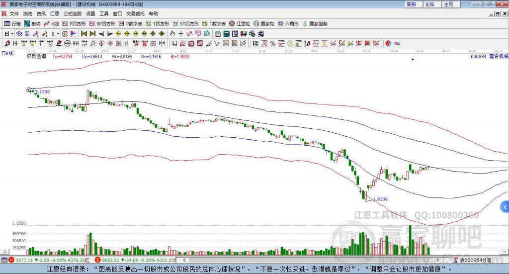This screenshot has width=509, height=274.
Task: Open the calendar date icon
Action: point(218,34)
